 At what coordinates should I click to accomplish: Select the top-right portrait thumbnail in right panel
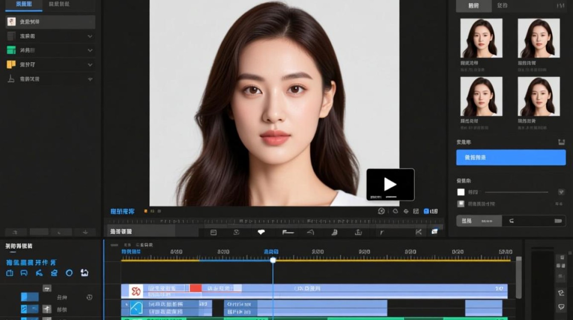pos(539,38)
